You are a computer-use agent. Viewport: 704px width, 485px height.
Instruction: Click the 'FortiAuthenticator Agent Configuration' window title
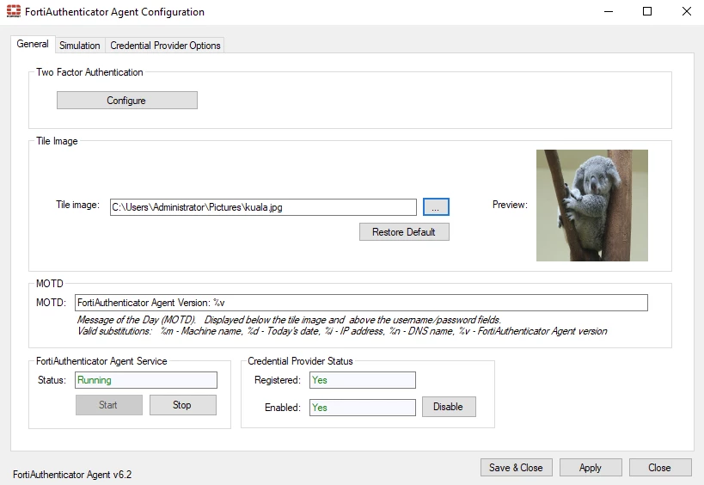point(115,12)
